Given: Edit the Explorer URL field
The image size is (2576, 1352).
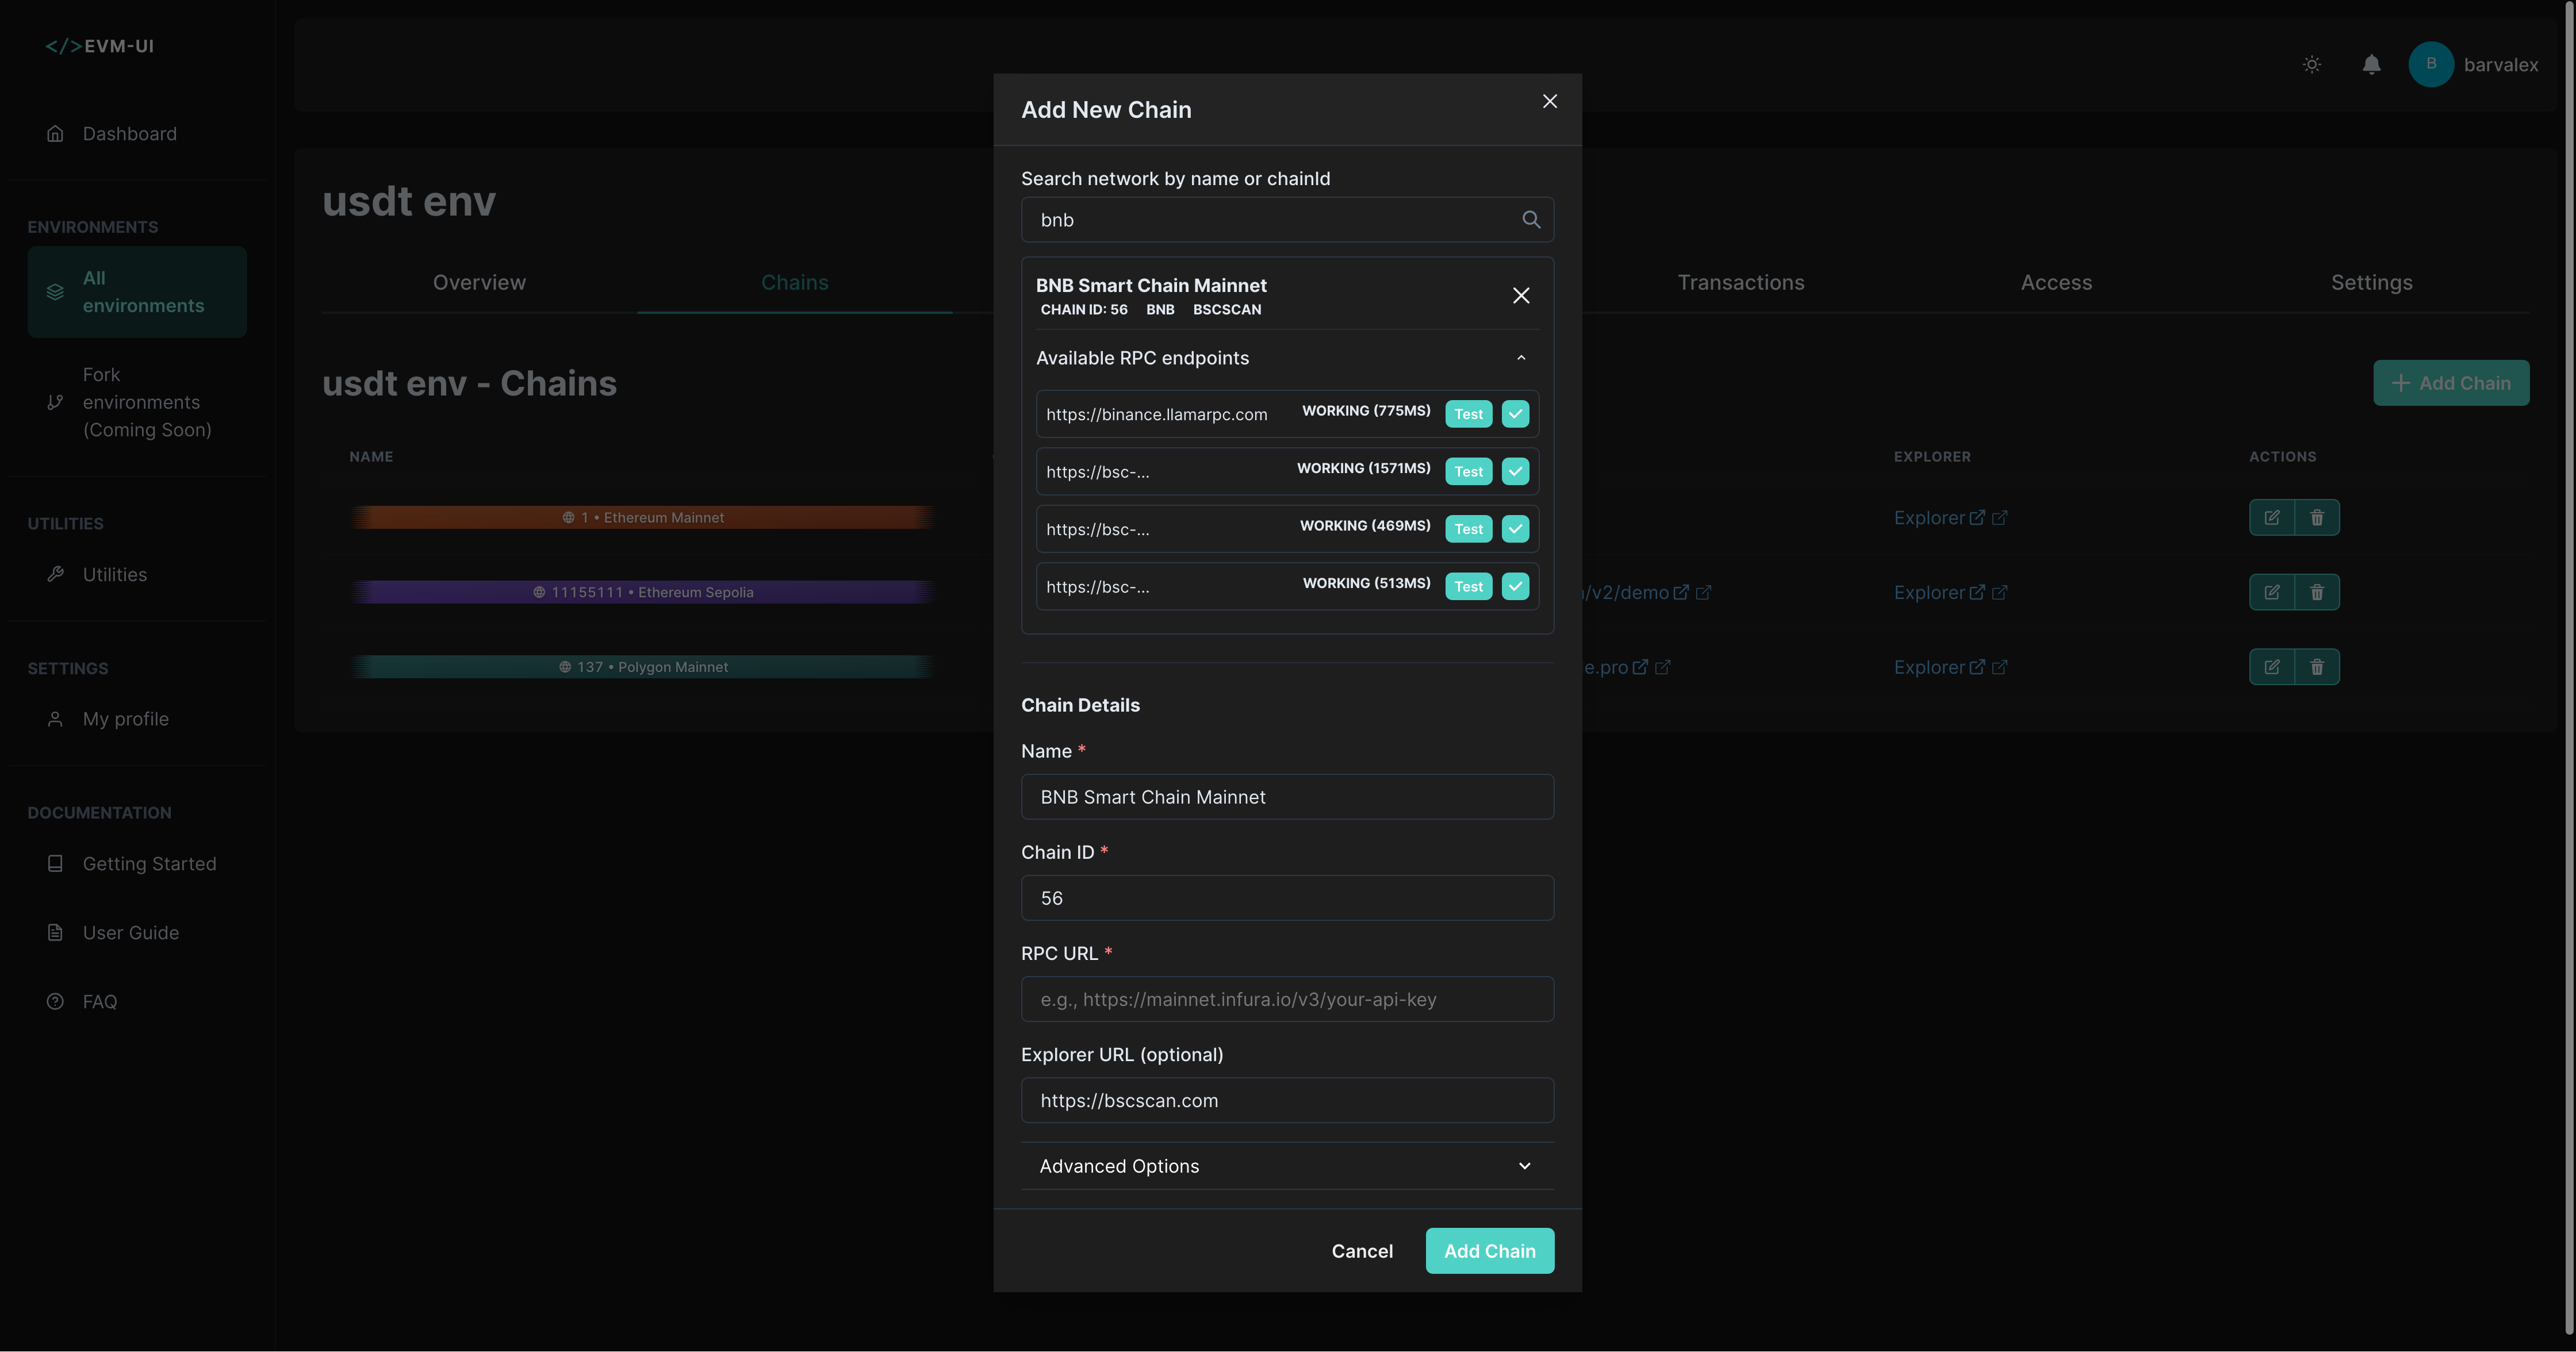Looking at the screenshot, I should point(1287,1100).
